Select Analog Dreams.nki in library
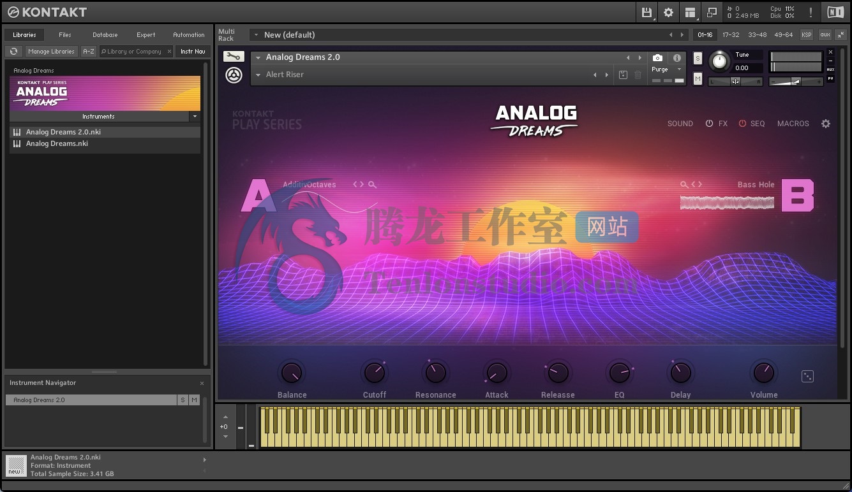Screen dimensions: 852x492 click(105, 144)
